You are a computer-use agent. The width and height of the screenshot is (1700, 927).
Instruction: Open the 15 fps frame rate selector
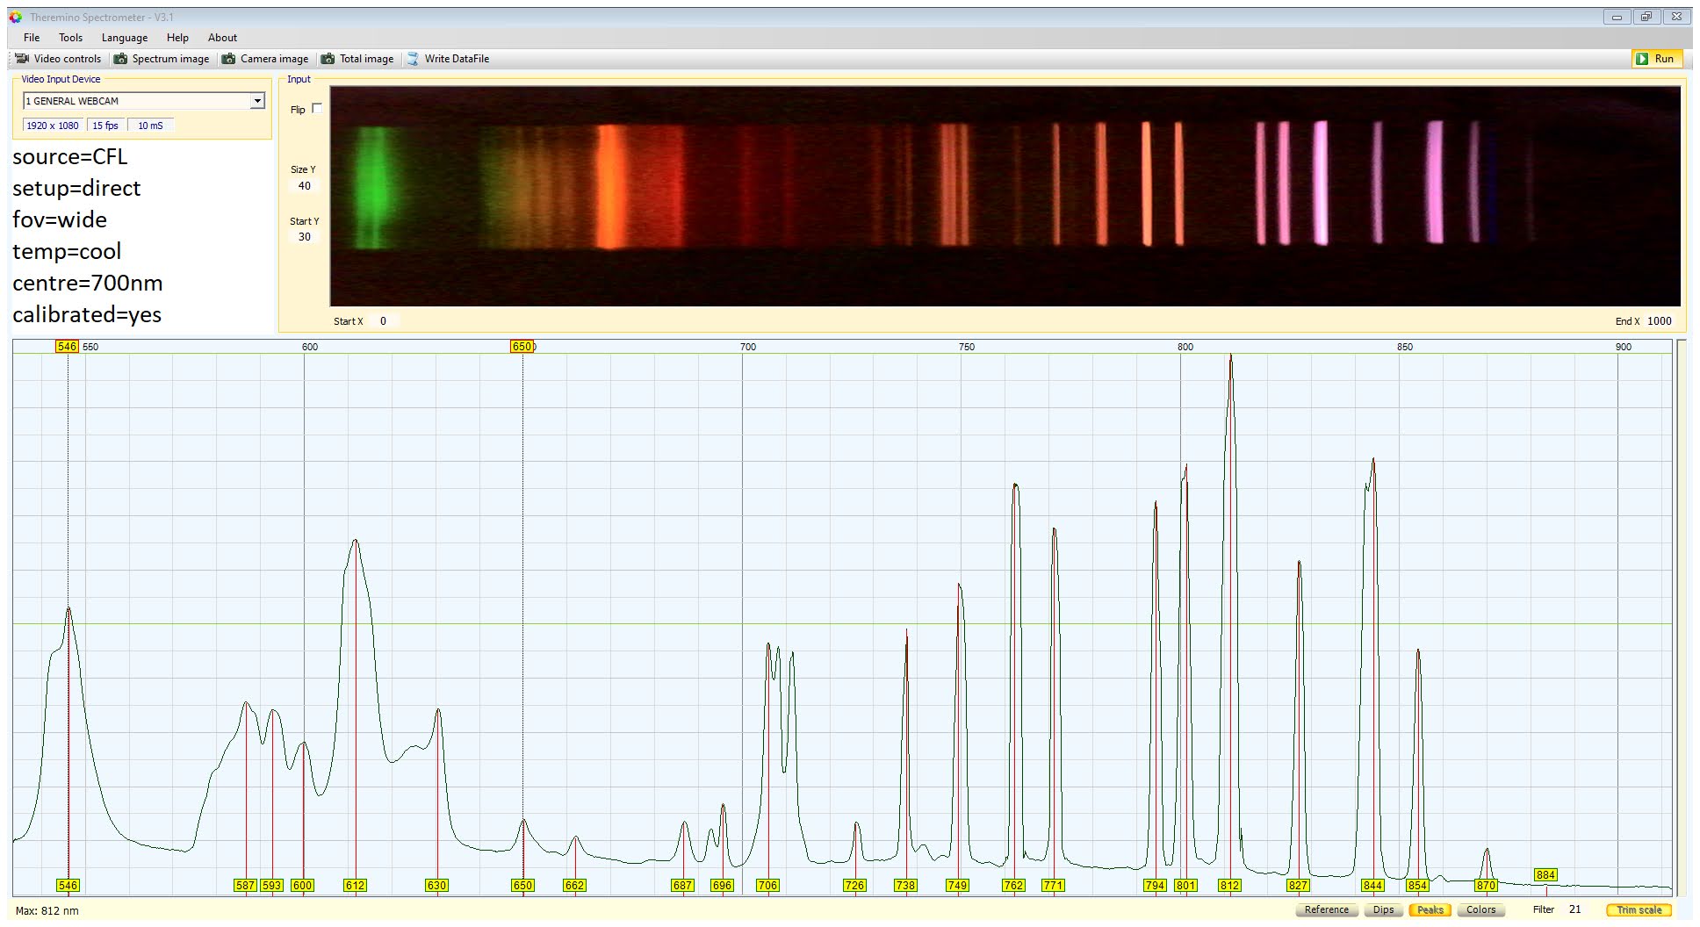coord(105,126)
